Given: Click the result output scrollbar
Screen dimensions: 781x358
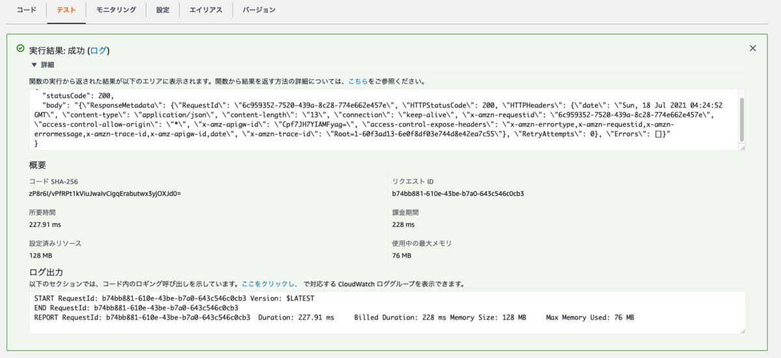Looking at the screenshot, I should 742,119.
